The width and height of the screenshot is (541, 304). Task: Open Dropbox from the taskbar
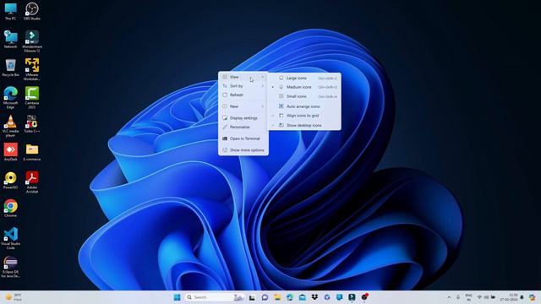(x=314, y=297)
